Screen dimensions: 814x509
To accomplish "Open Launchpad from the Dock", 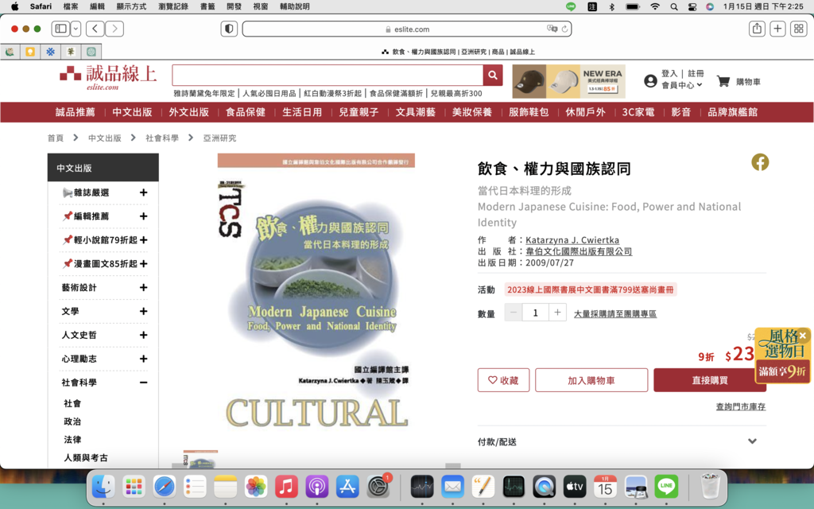I will click(134, 487).
